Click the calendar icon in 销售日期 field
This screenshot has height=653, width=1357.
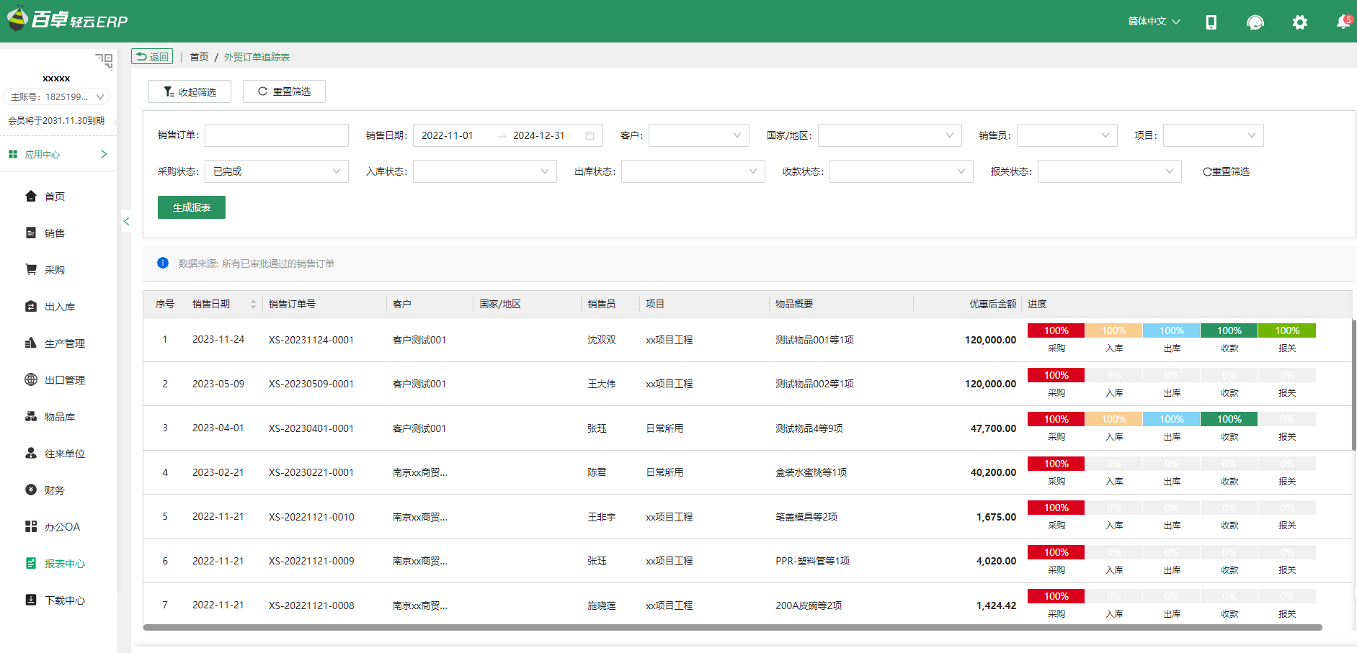pyautogui.click(x=589, y=135)
